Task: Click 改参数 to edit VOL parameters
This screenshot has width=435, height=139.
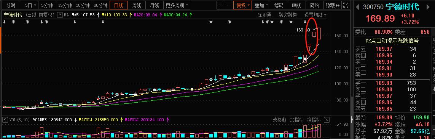Action: pos(279,120)
